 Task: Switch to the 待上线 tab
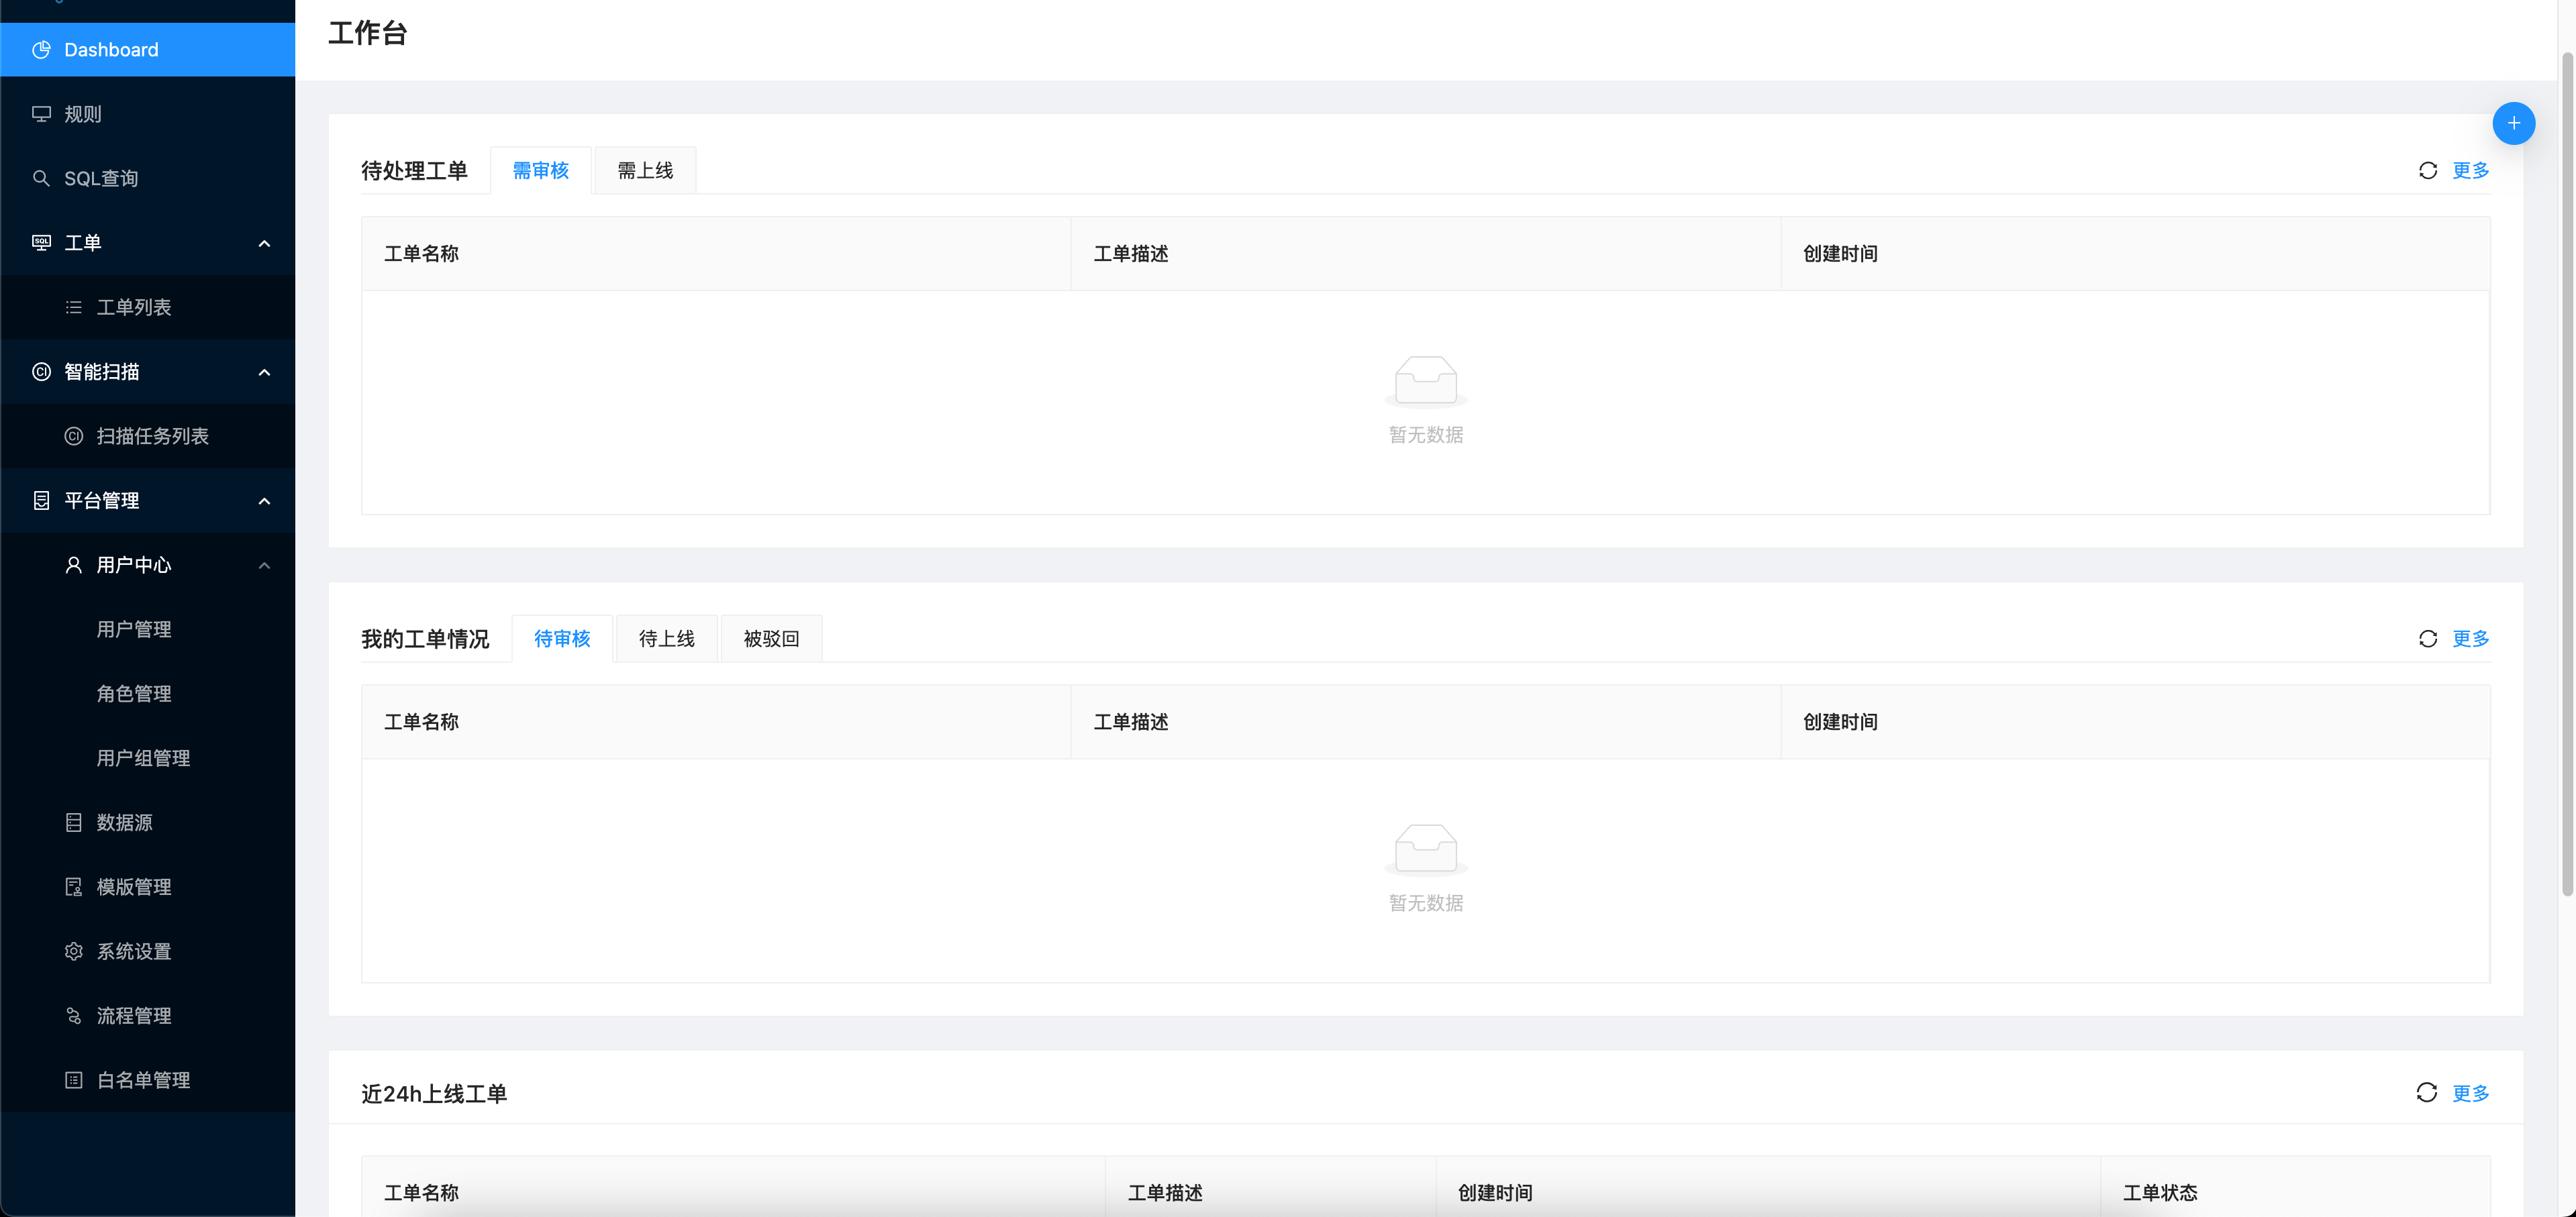tap(666, 639)
